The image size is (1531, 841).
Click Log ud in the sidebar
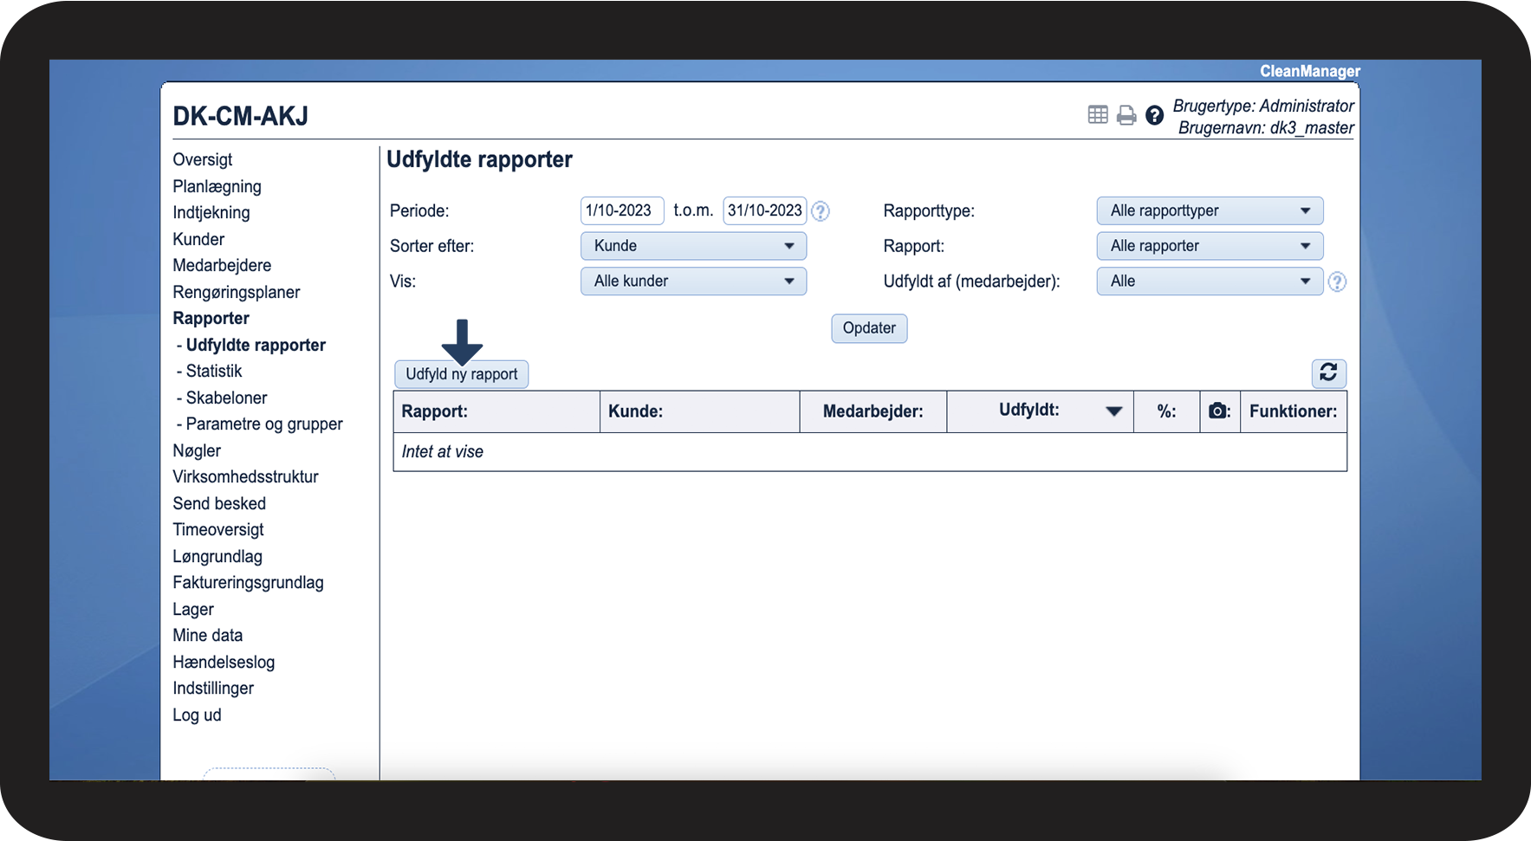click(x=197, y=715)
